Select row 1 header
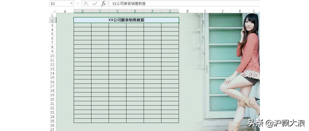 click(52, 15)
